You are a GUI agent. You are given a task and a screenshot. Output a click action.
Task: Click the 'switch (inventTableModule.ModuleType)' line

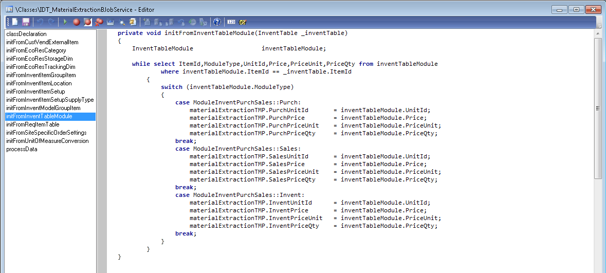pyautogui.click(x=227, y=87)
